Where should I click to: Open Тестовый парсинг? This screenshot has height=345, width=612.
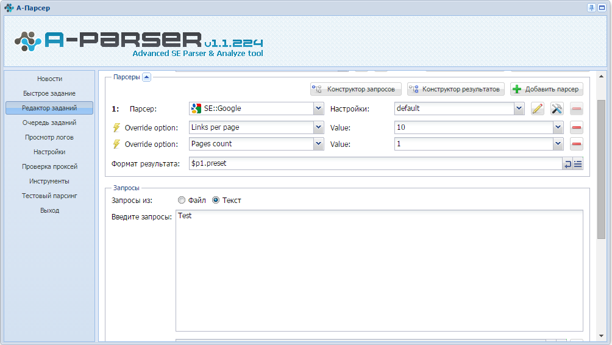[49, 196]
